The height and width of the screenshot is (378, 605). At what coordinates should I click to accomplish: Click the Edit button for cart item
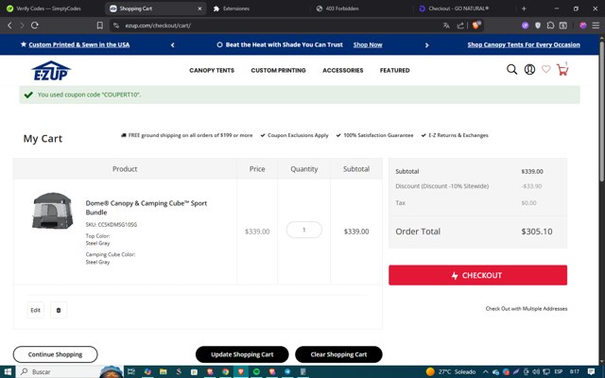(x=36, y=310)
